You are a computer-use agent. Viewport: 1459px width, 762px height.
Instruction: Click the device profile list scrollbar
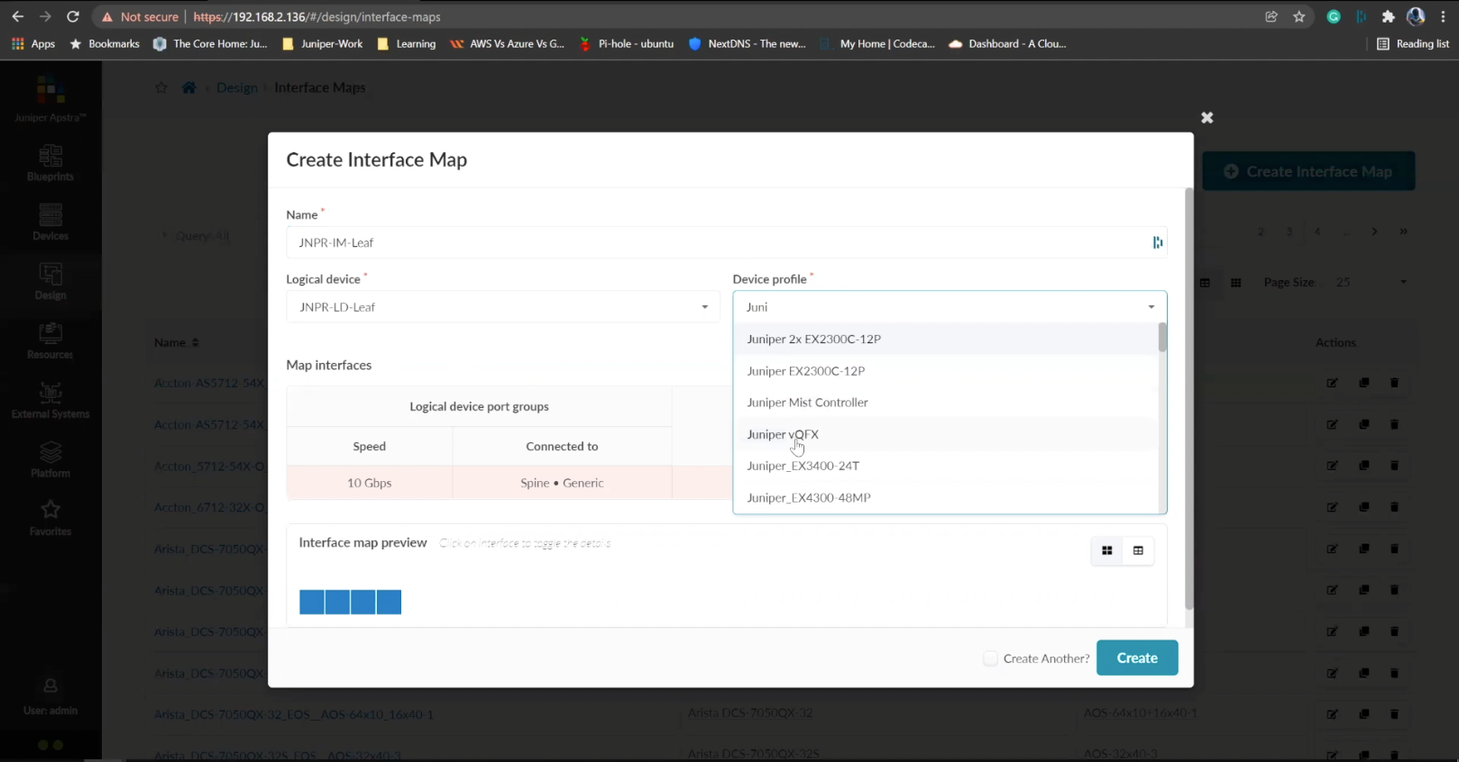coord(1162,337)
